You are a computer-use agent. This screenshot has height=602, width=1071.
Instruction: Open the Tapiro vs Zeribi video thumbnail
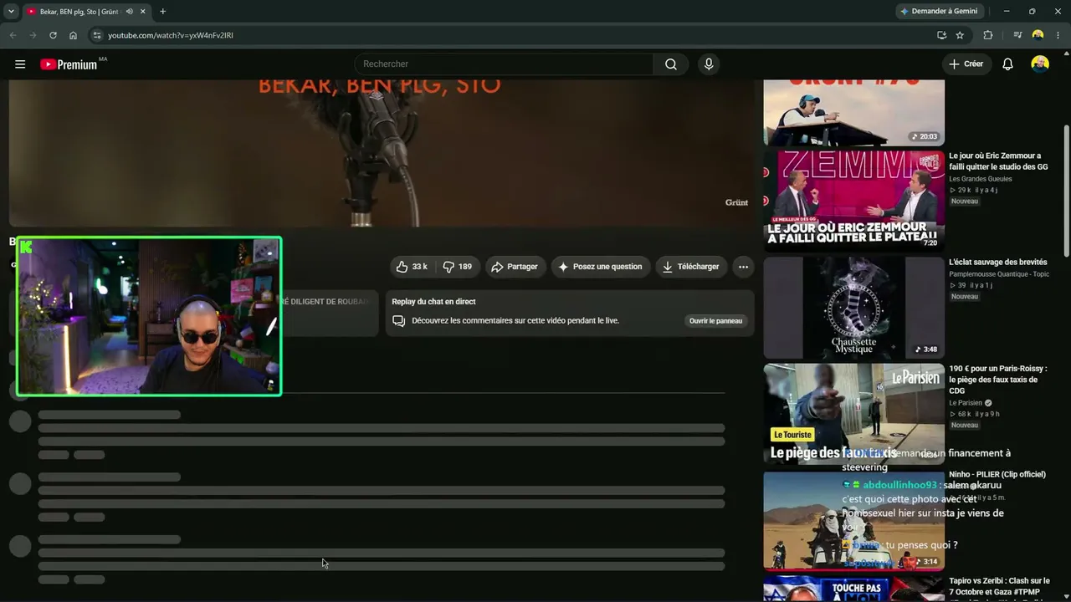coord(853,589)
